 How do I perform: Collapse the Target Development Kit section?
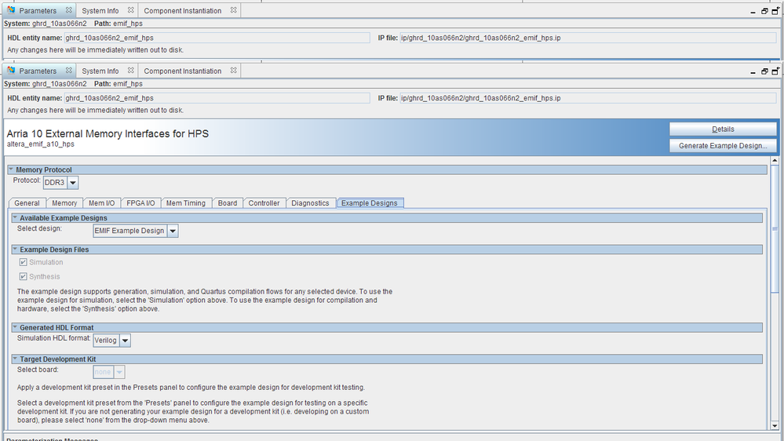click(x=14, y=359)
